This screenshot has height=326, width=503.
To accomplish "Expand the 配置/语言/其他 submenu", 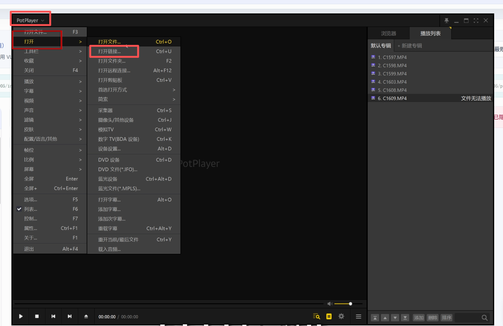I will click(50, 139).
